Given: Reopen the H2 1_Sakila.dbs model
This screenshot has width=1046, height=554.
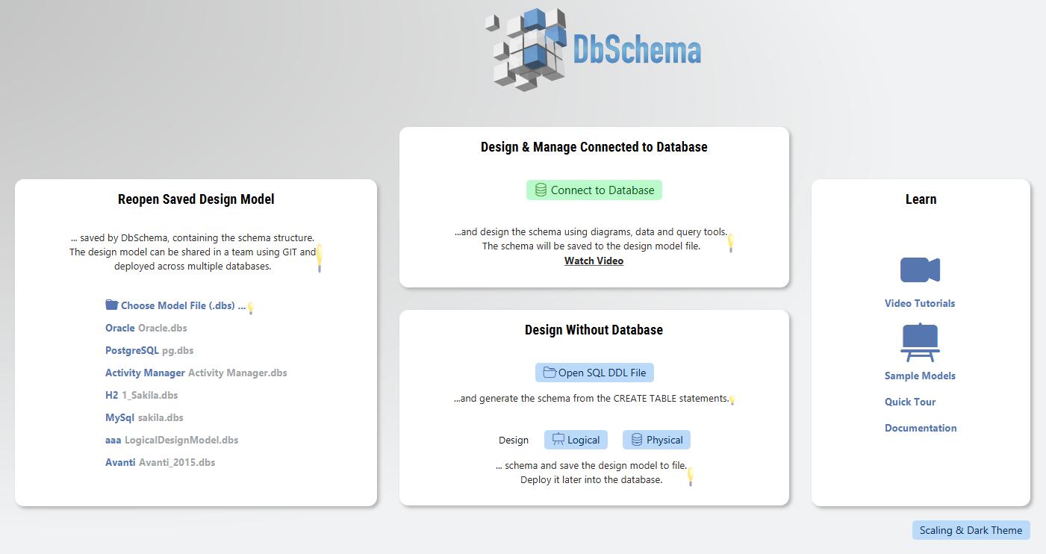Looking at the screenshot, I should pyautogui.click(x=142, y=395).
